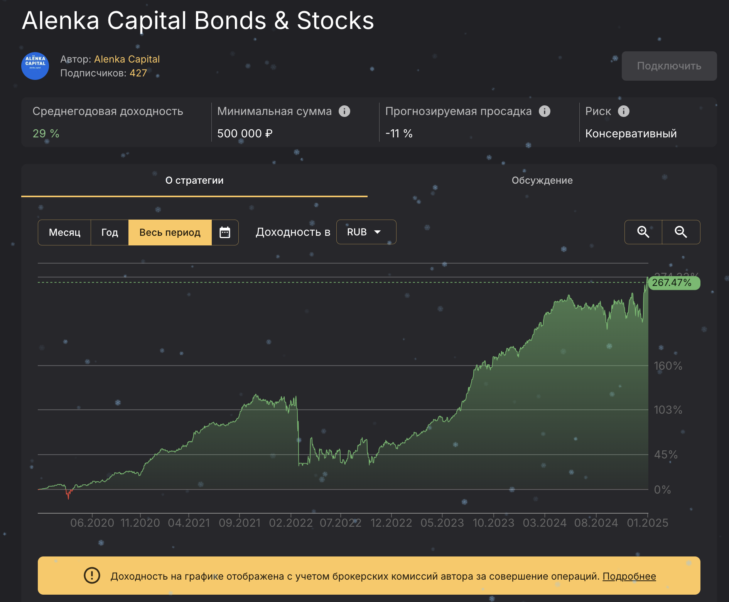729x602 pixels.
Task: Select the Месяц period
Action: pos(64,232)
